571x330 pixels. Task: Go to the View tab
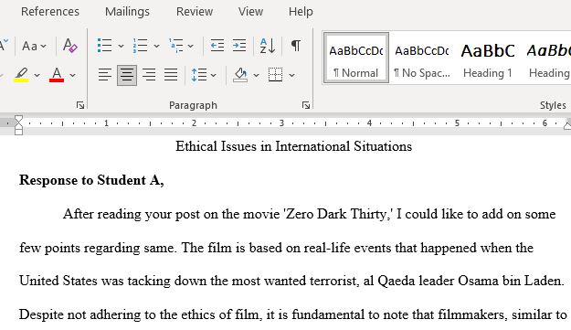(x=250, y=12)
